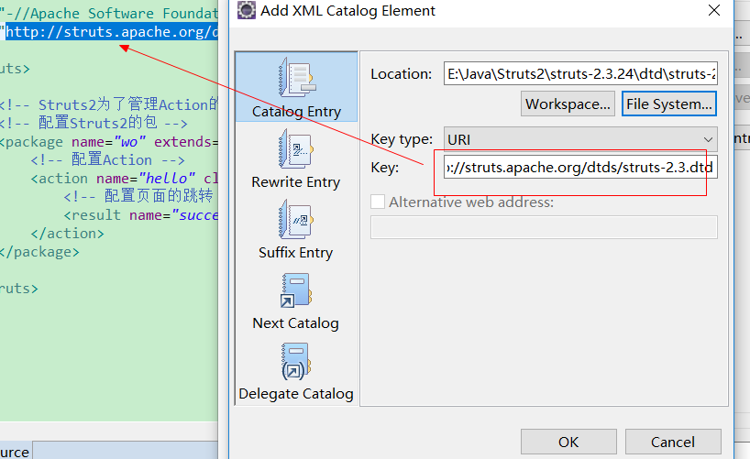Select the Next Catalog icon
The width and height of the screenshot is (750, 459).
point(295,291)
